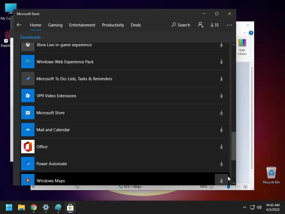Switch to the Entertainment tab
The height and width of the screenshot is (214, 285).
coord(82,25)
